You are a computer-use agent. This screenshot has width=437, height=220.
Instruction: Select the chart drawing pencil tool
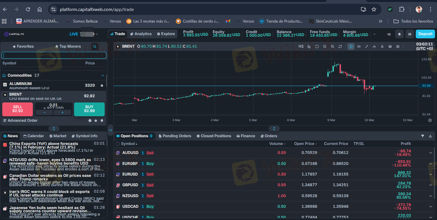click(x=366, y=46)
